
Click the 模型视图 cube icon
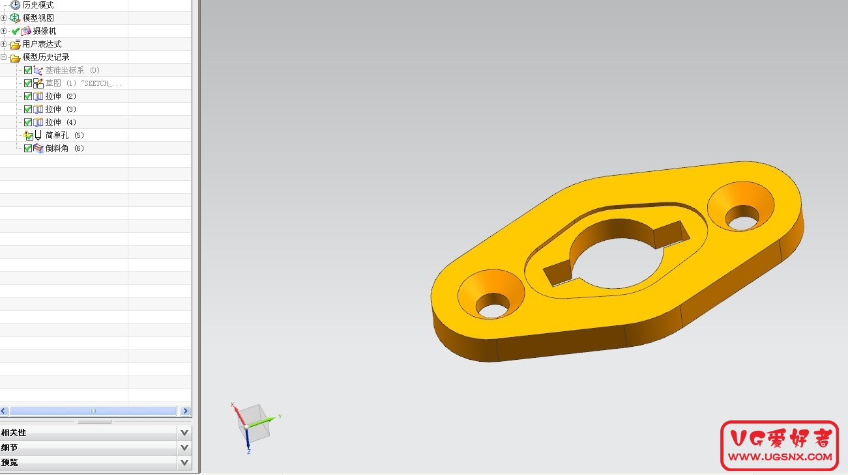[x=16, y=18]
